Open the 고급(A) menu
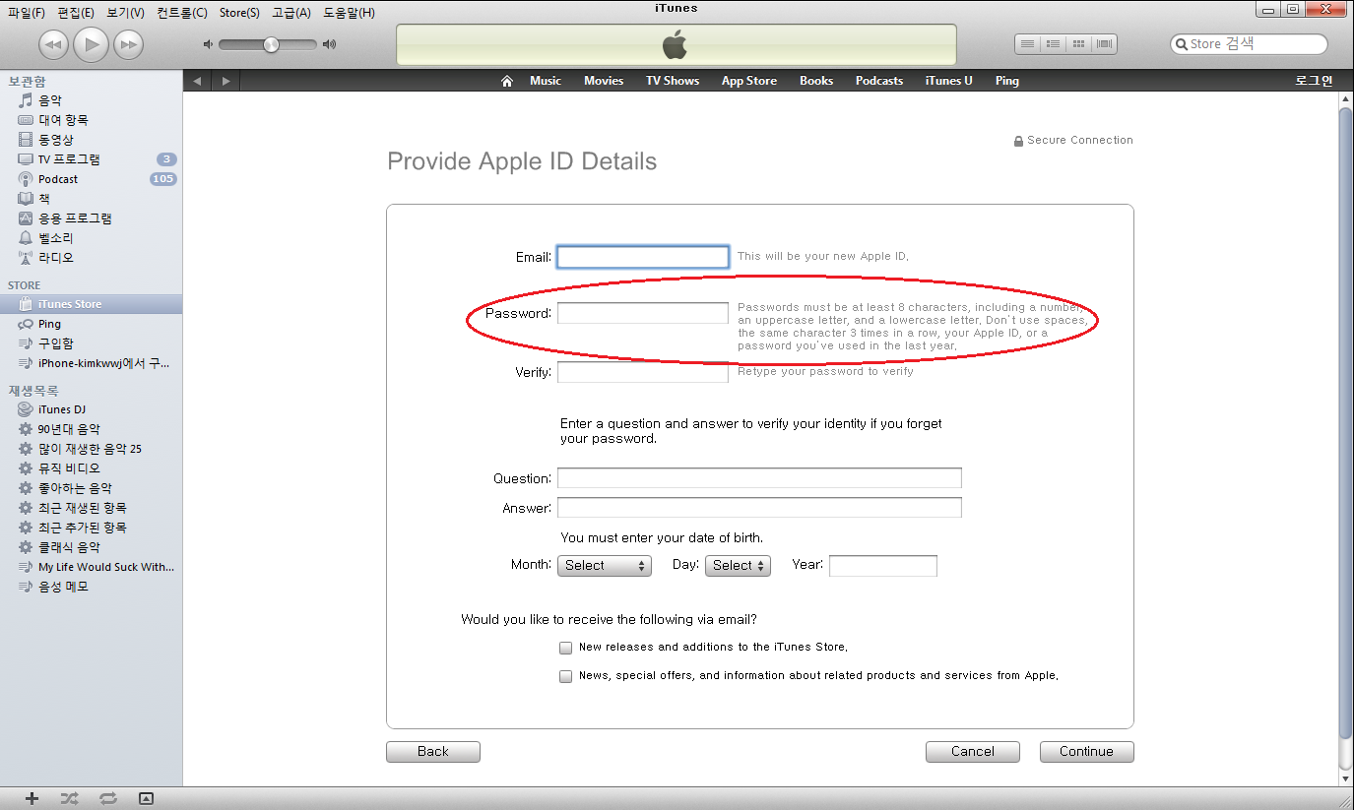This screenshot has width=1354, height=810. point(291,13)
